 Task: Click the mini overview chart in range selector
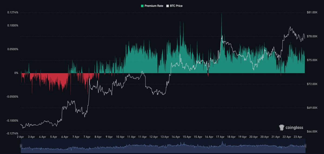(x=163, y=146)
